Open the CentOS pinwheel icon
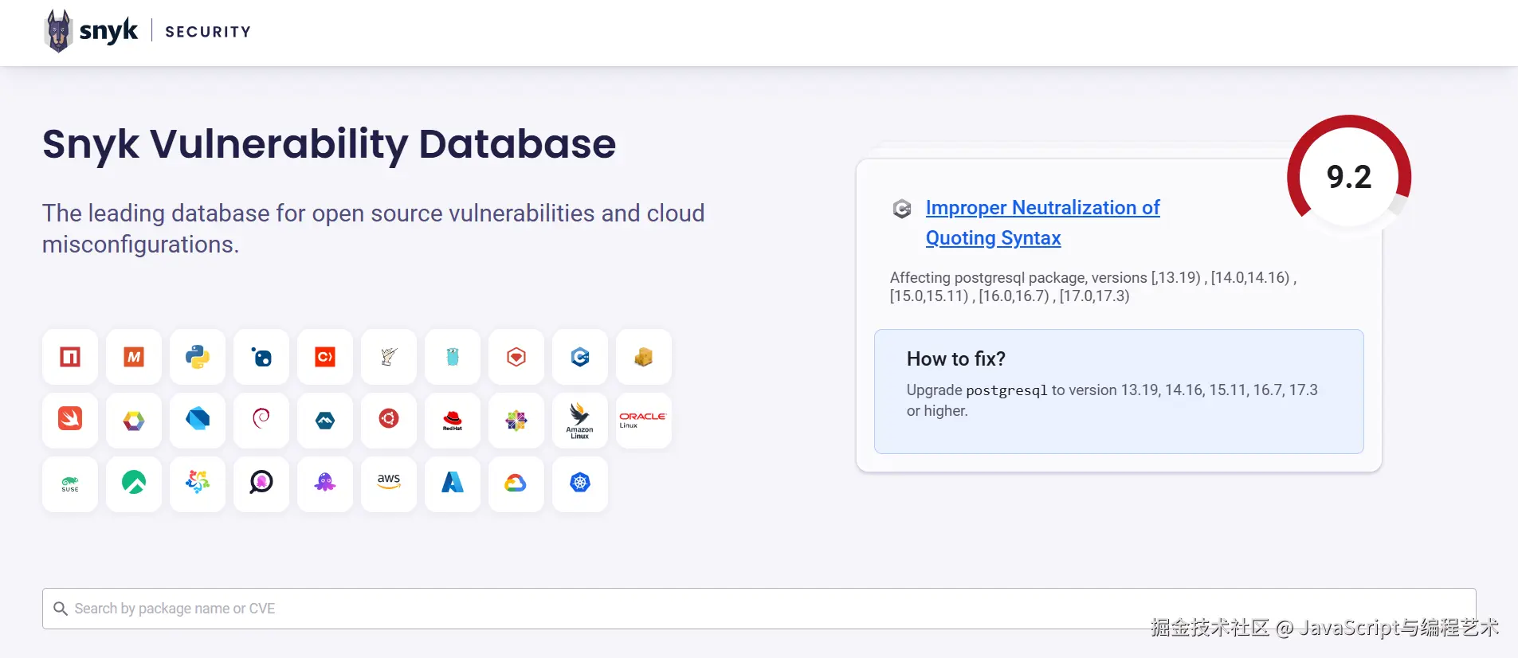 pos(516,420)
